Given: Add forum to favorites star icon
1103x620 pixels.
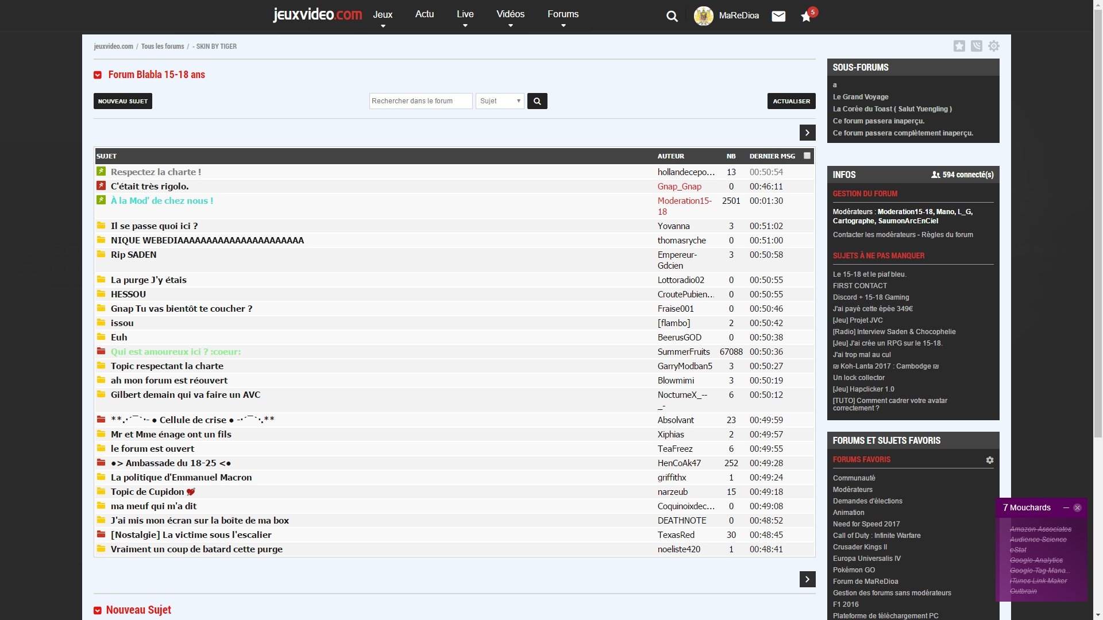Looking at the screenshot, I should pyautogui.click(x=959, y=46).
